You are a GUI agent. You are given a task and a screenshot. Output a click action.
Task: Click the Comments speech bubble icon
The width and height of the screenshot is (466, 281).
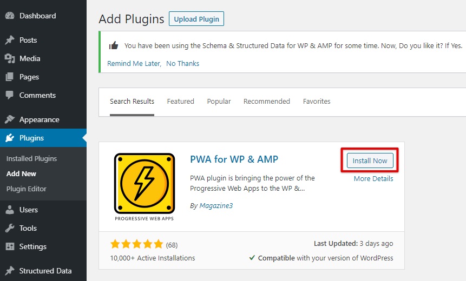click(x=10, y=95)
